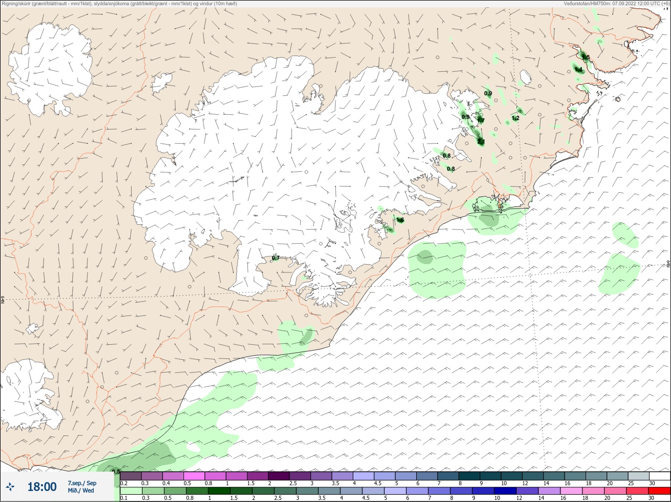Click the dark blue swatch above 10 in lower legend

click(x=505, y=491)
